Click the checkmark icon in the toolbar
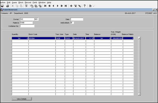 click(x=94, y=6)
